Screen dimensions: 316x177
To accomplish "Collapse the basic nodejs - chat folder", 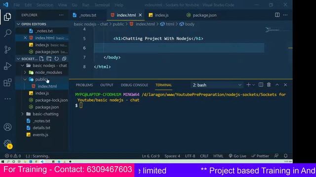I will coord(23,65).
